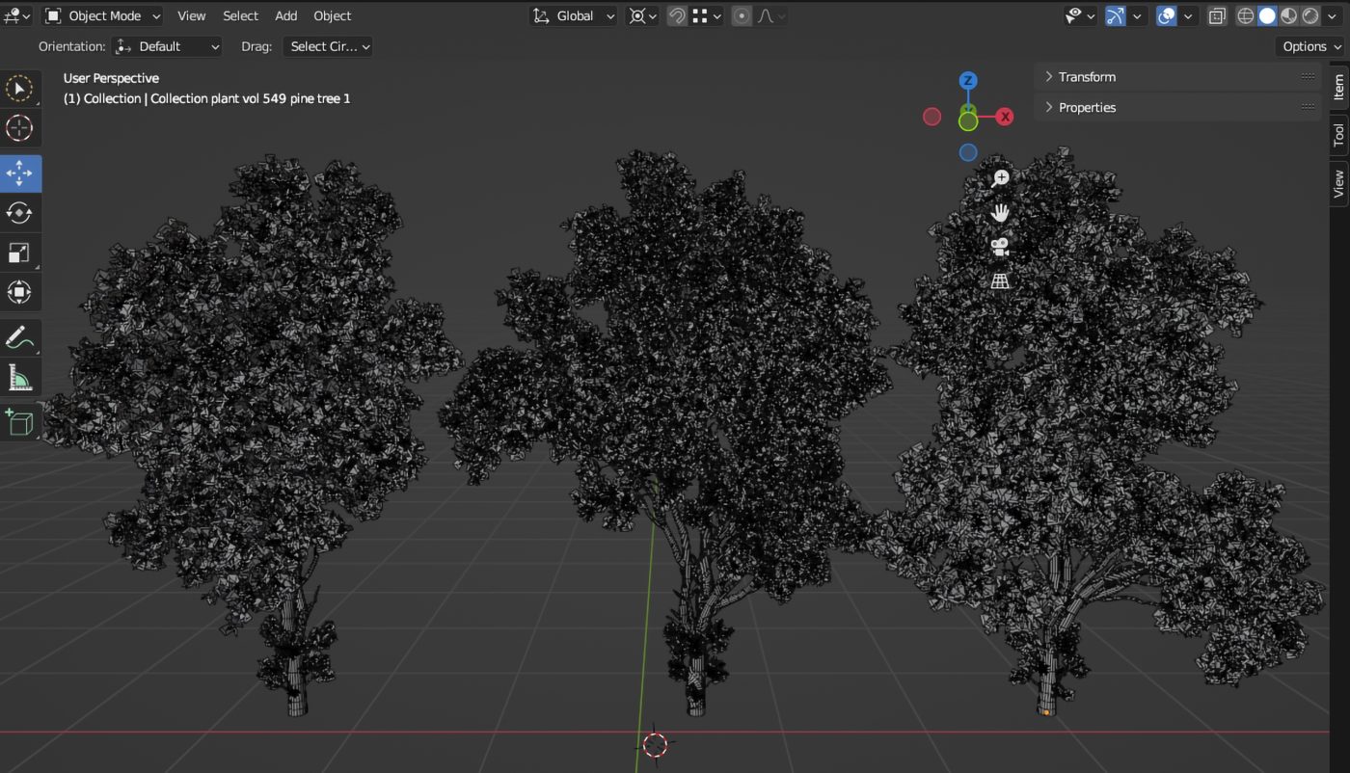Open the Options dropdown
1350x773 pixels.
[1311, 46]
